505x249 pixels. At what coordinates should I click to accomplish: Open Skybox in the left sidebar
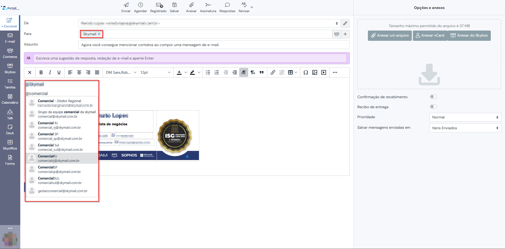(10, 68)
